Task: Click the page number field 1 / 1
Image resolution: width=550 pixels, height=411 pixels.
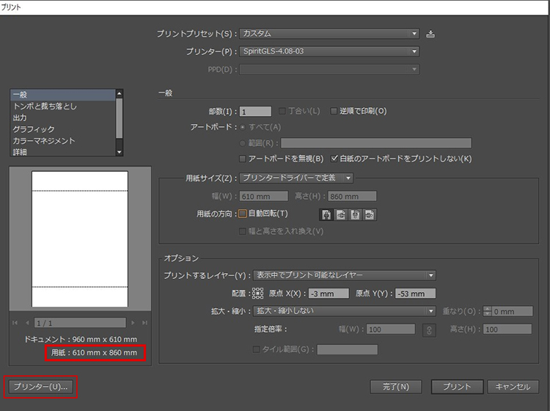Action: click(x=80, y=322)
